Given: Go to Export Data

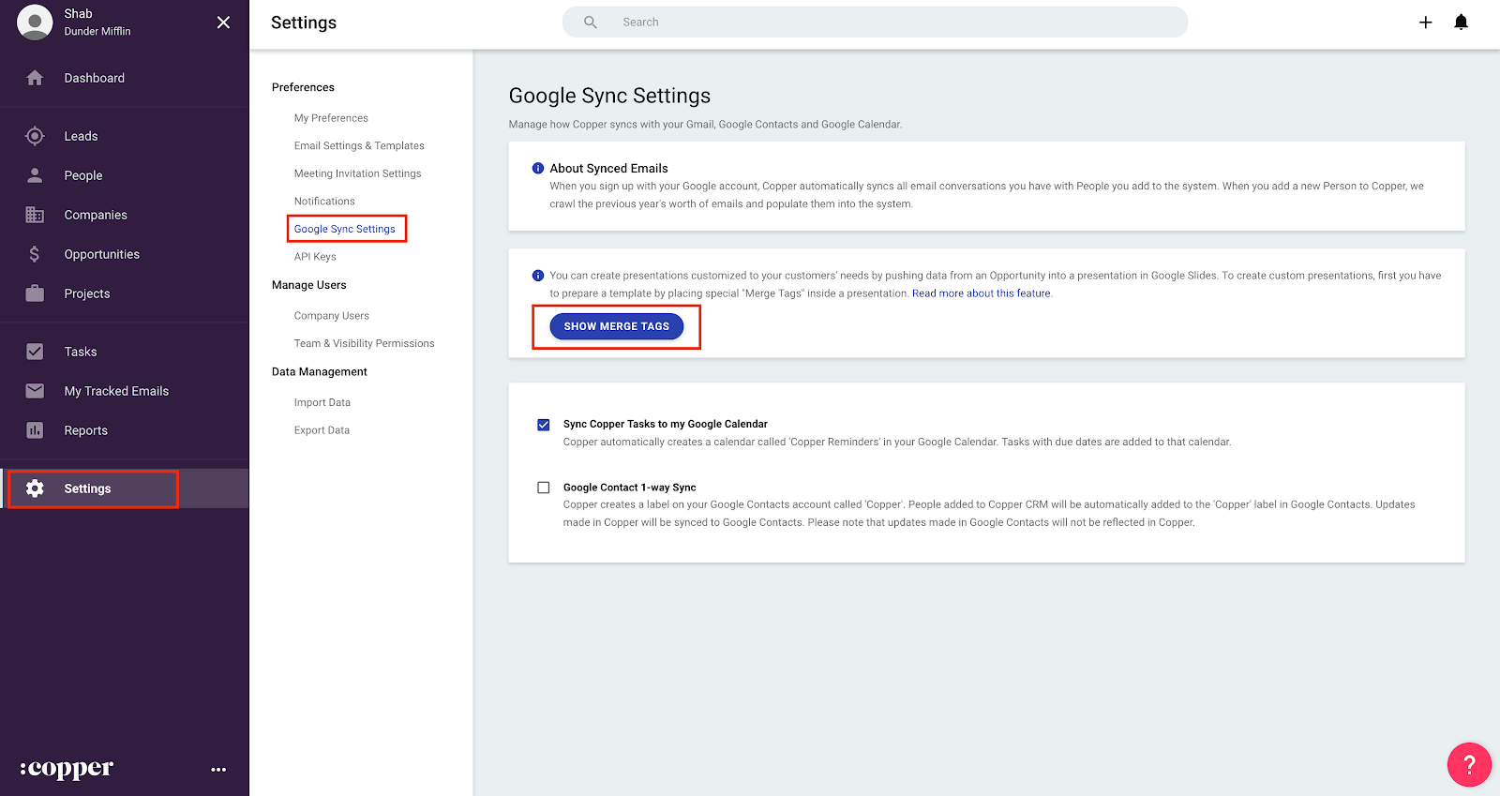Looking at the screenshot, I should click(322, 430).
